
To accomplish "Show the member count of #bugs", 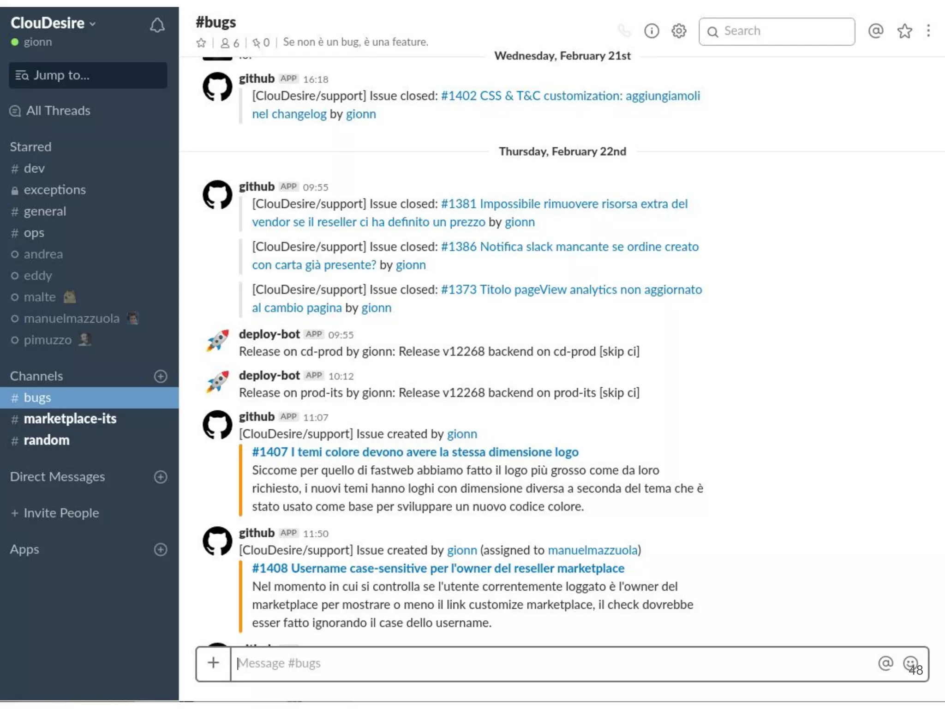I will coord(230,43).
